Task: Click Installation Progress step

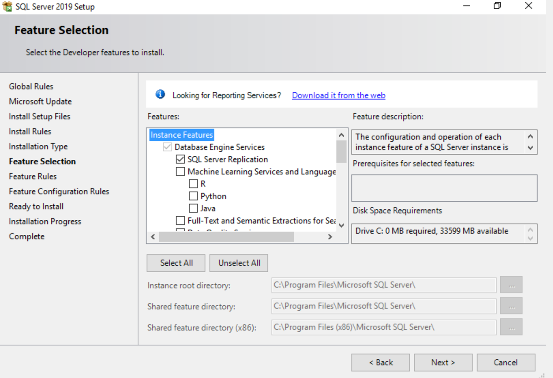Action: (45, 221)
